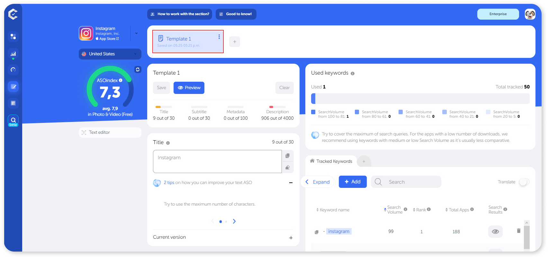
Task: Select the Template 1 tab
Action: [x=188, y=41]
